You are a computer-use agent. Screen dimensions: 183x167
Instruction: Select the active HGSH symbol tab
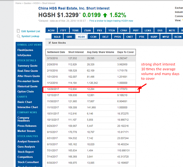click(81, 37)
